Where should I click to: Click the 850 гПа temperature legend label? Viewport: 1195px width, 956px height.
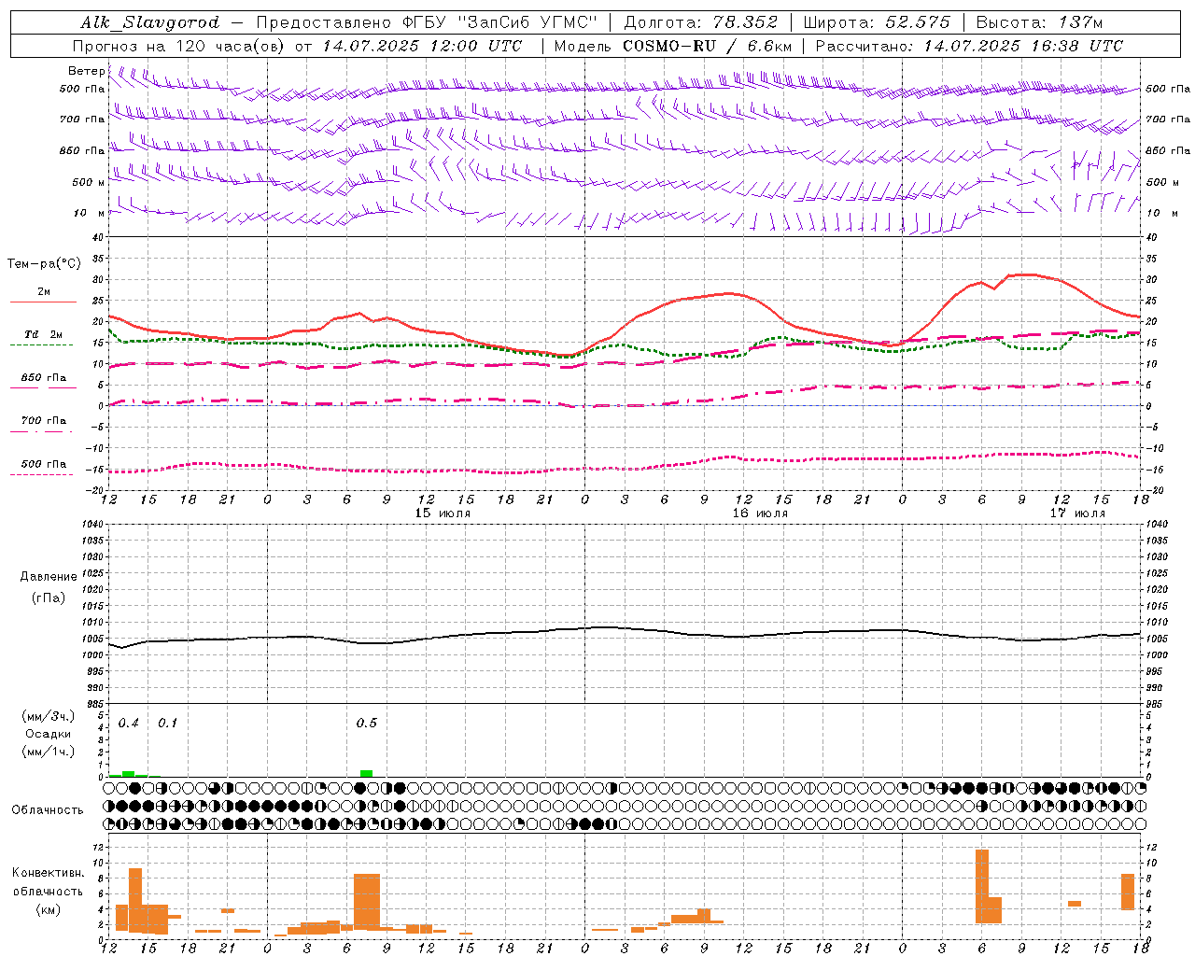coord(43,378)
